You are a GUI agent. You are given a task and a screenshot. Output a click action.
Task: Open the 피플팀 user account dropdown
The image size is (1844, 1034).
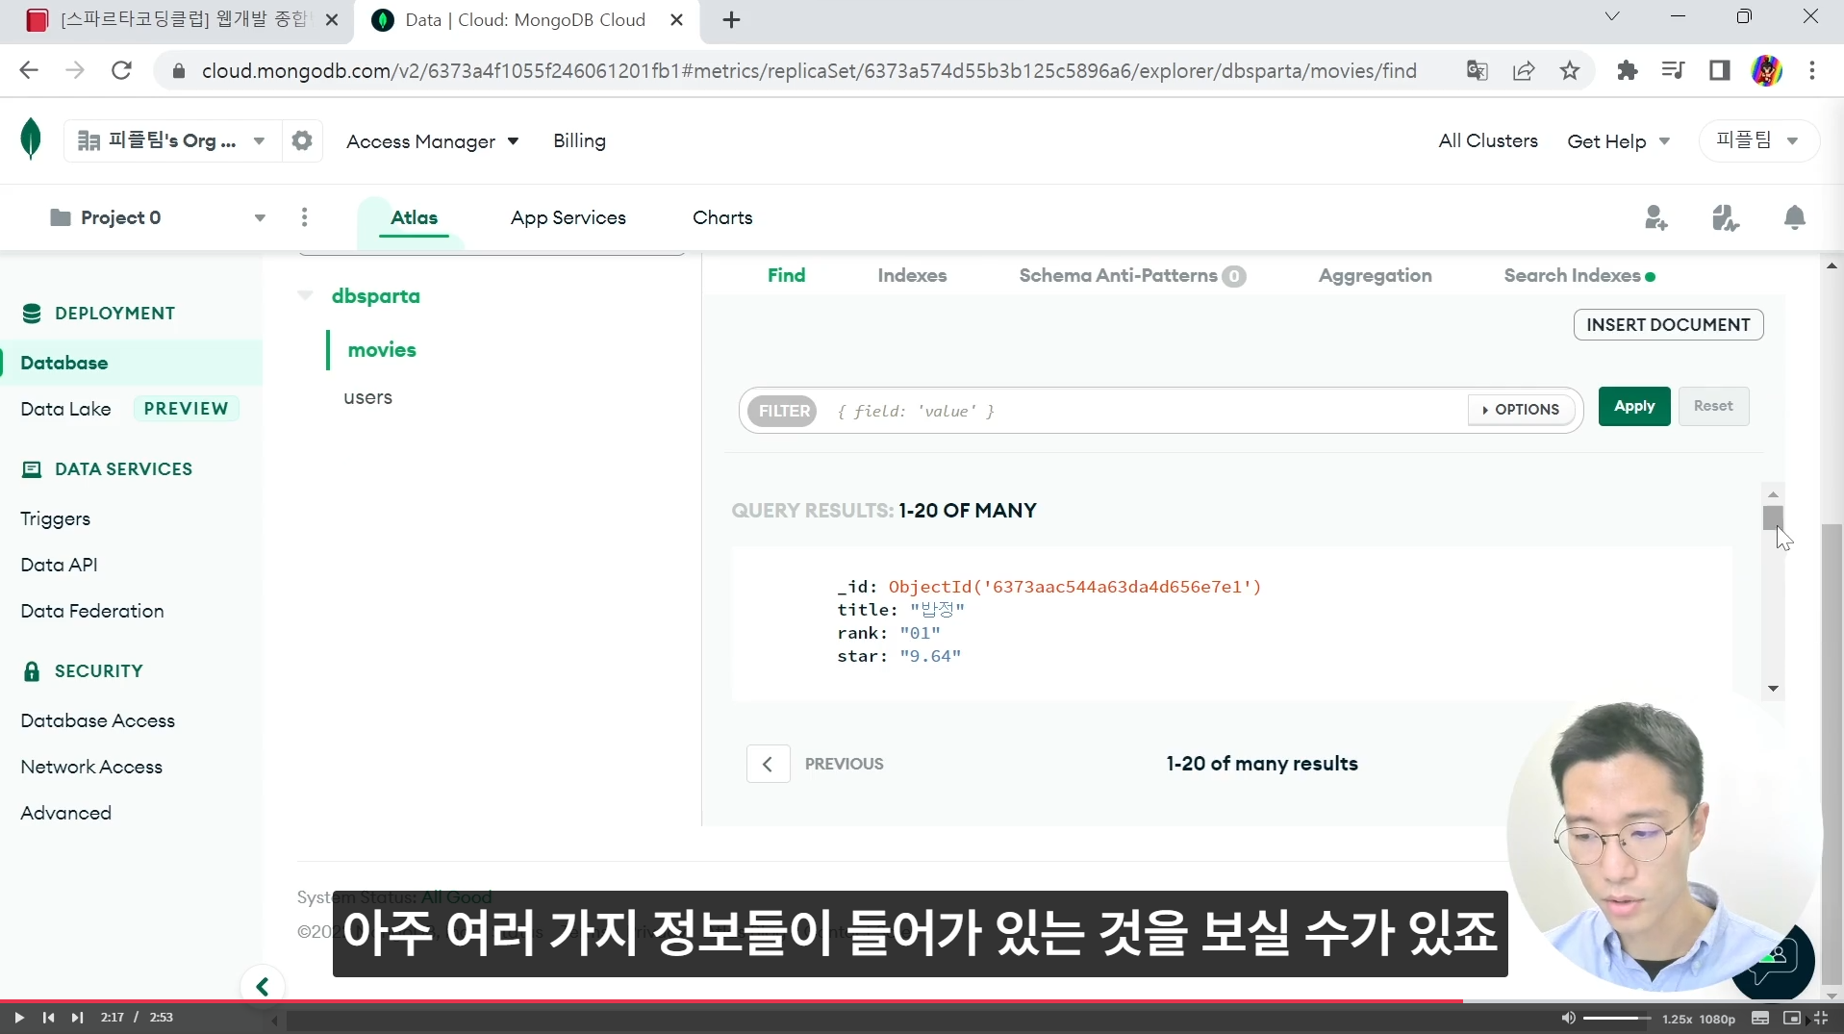point(1757,140)
